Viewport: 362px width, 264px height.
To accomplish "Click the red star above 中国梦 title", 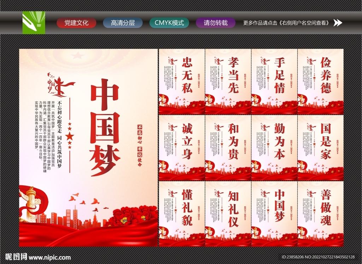I will point(76,55).
